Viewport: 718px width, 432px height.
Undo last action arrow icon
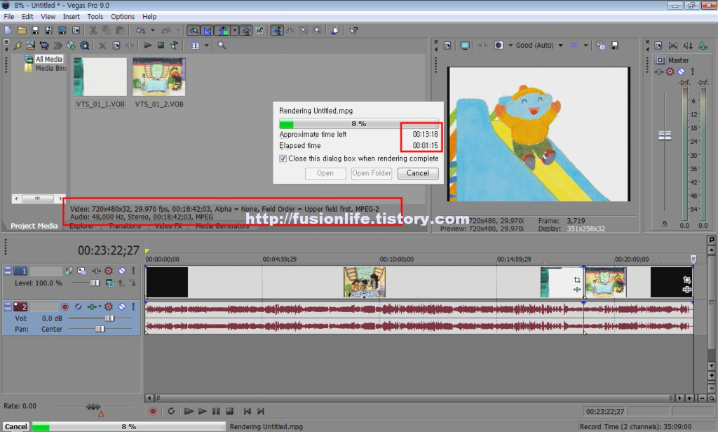coord(141,31)
